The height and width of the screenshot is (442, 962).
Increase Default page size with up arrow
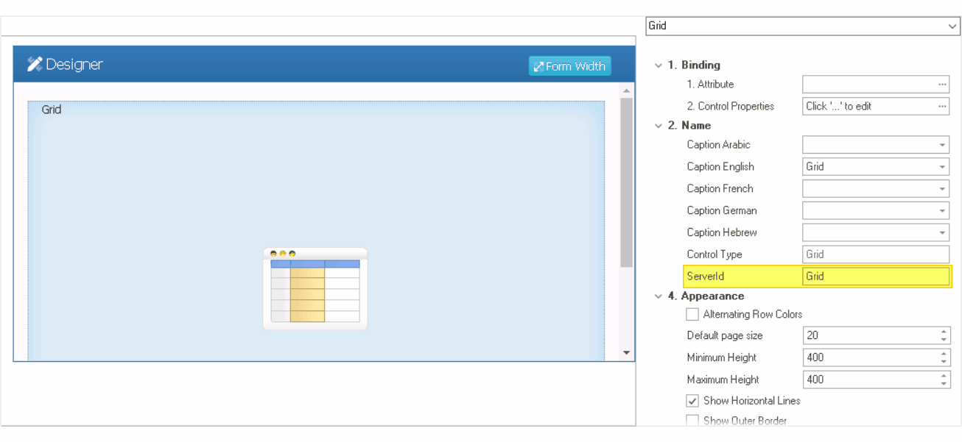(x=944, y=332)
